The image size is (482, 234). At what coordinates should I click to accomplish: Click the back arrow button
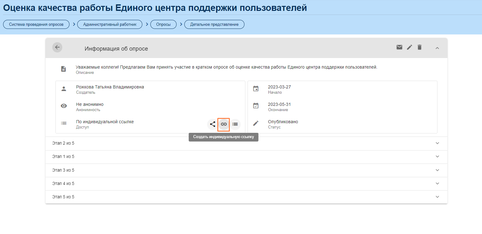[x=57, y=47]
